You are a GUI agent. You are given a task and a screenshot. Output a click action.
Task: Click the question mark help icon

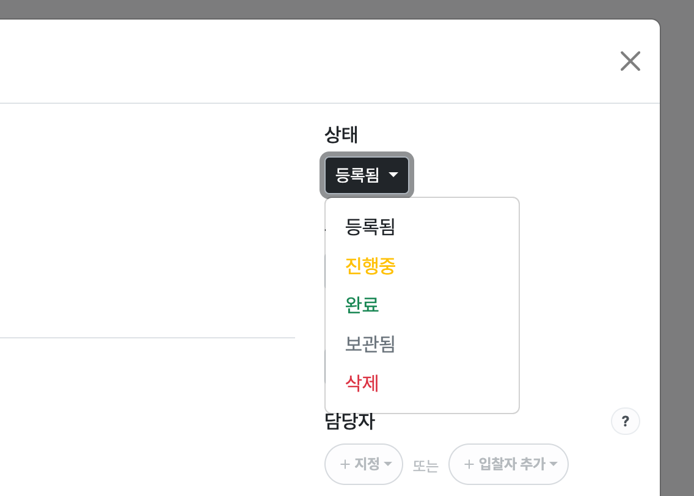coord(626,421)
